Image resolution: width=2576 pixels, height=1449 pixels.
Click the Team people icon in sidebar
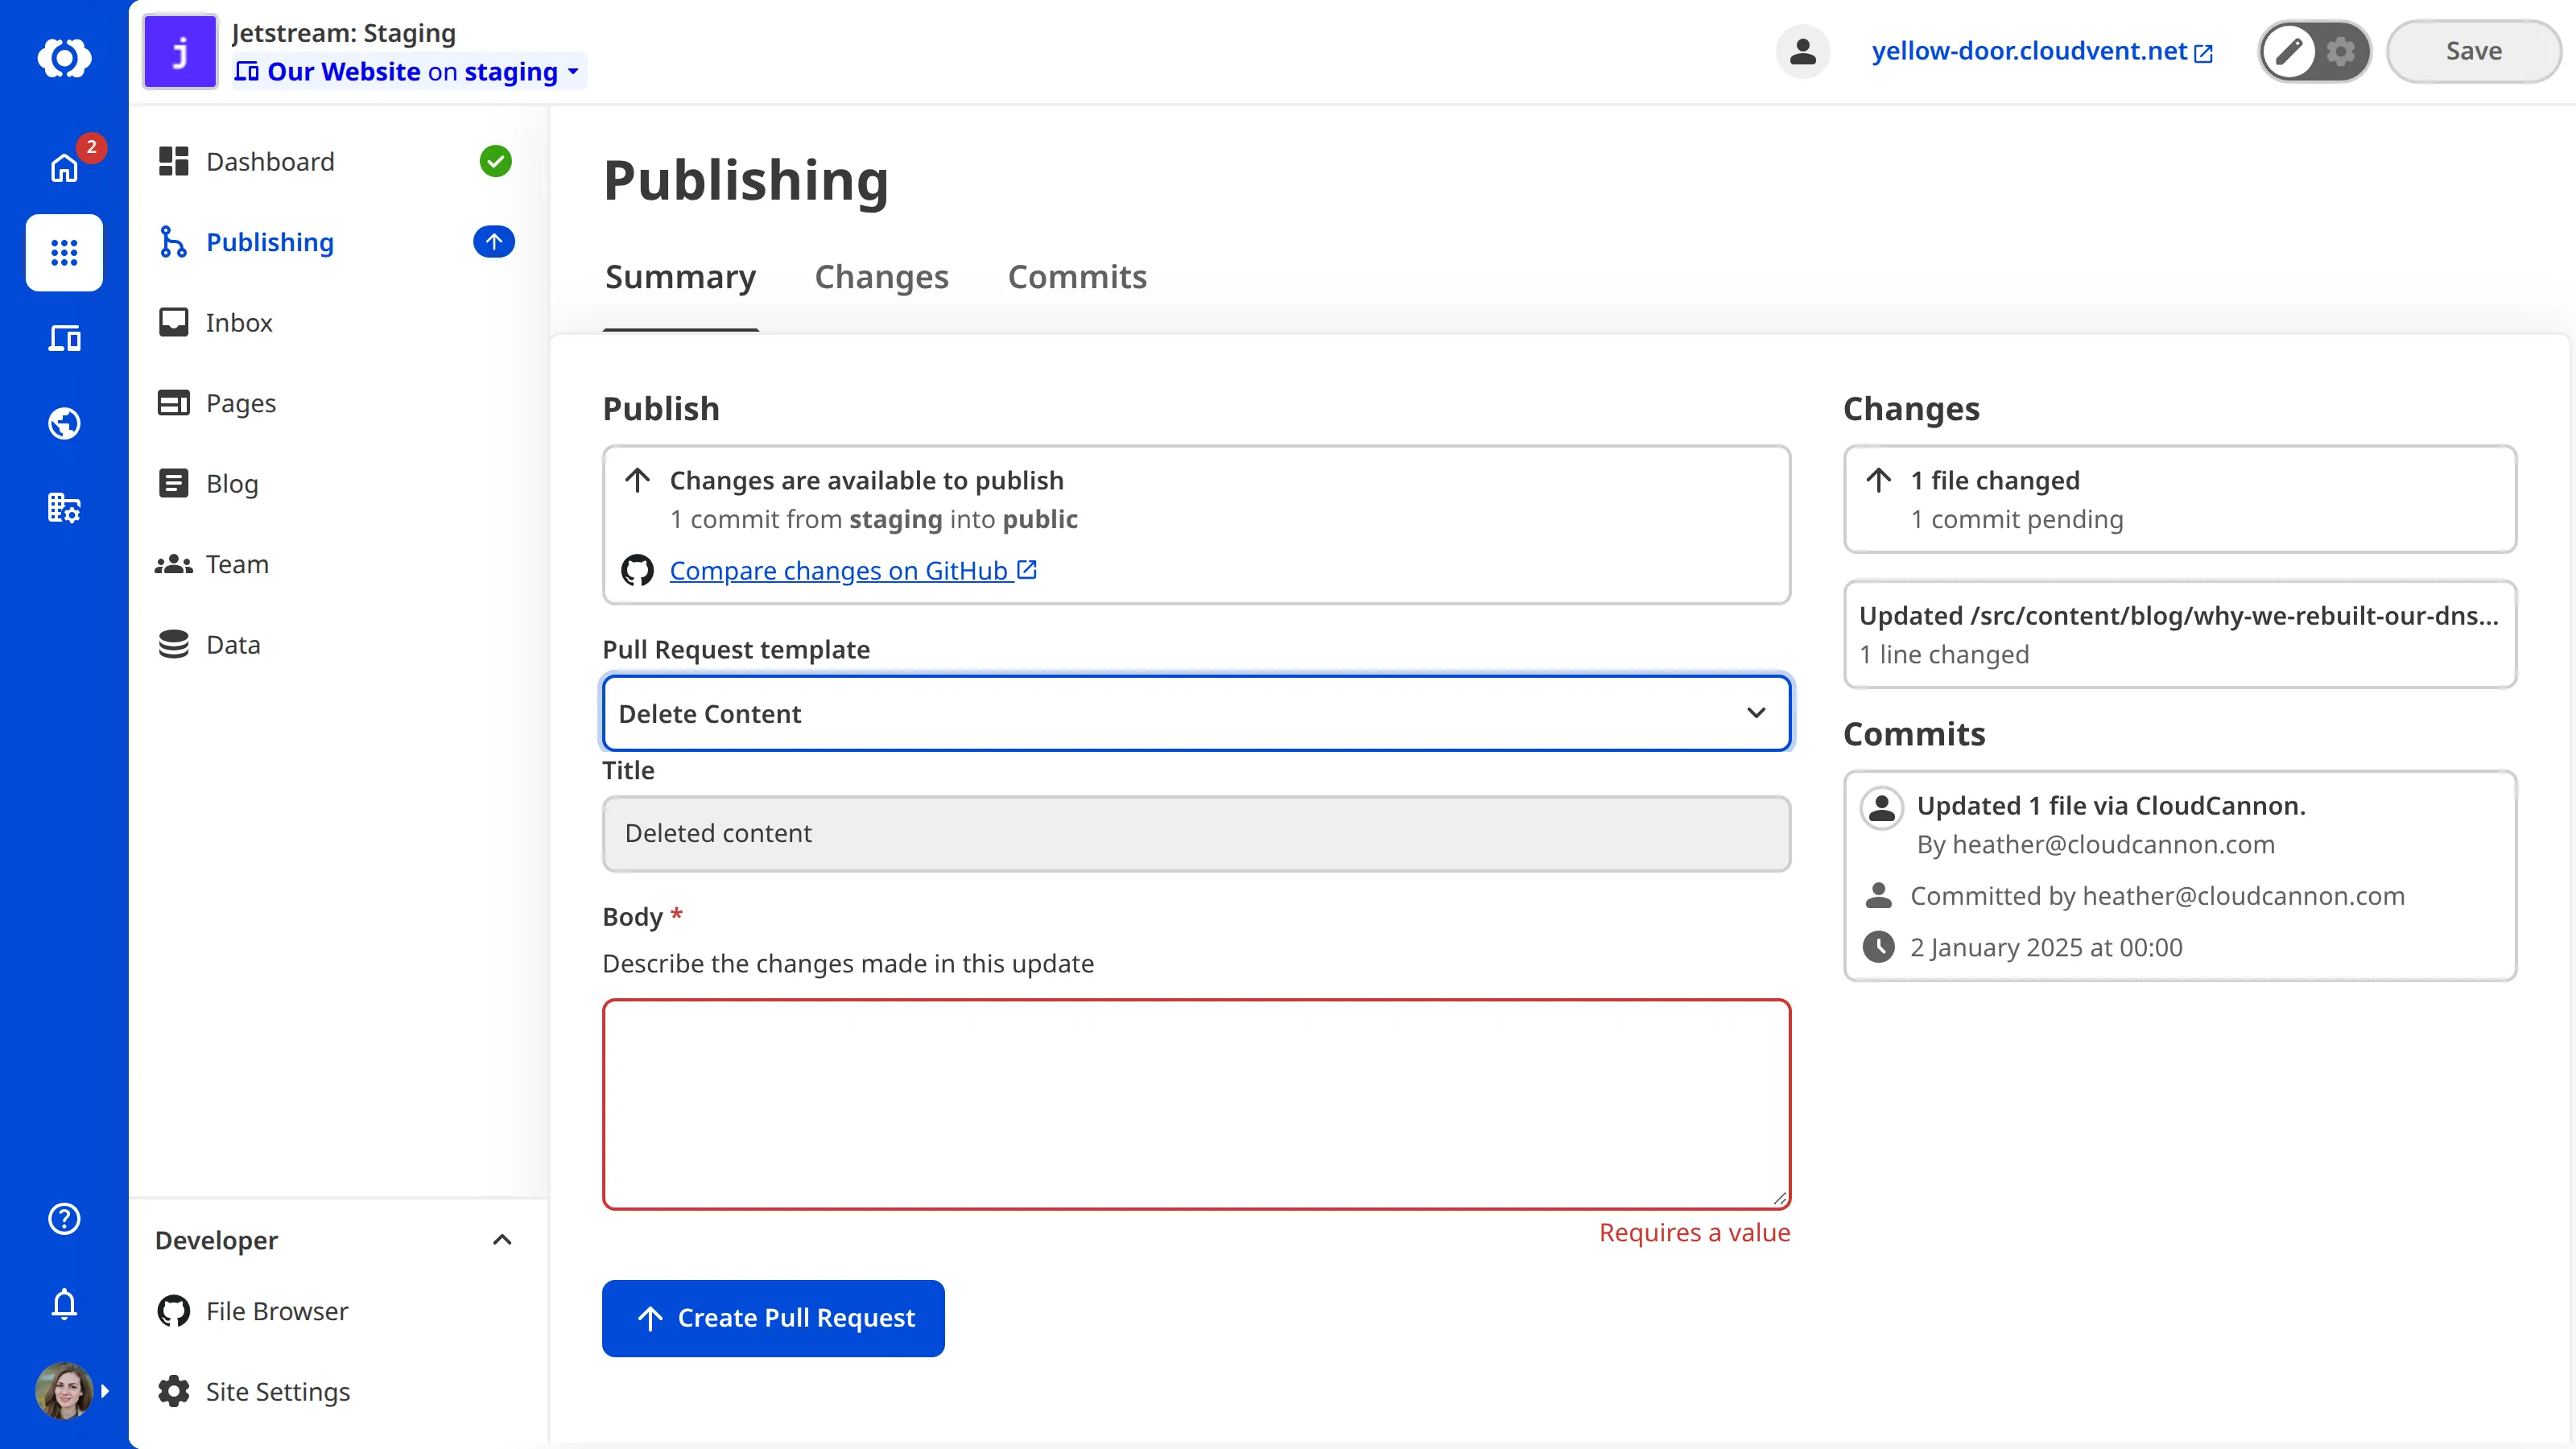pyautogui.click(x=174, y=564)
